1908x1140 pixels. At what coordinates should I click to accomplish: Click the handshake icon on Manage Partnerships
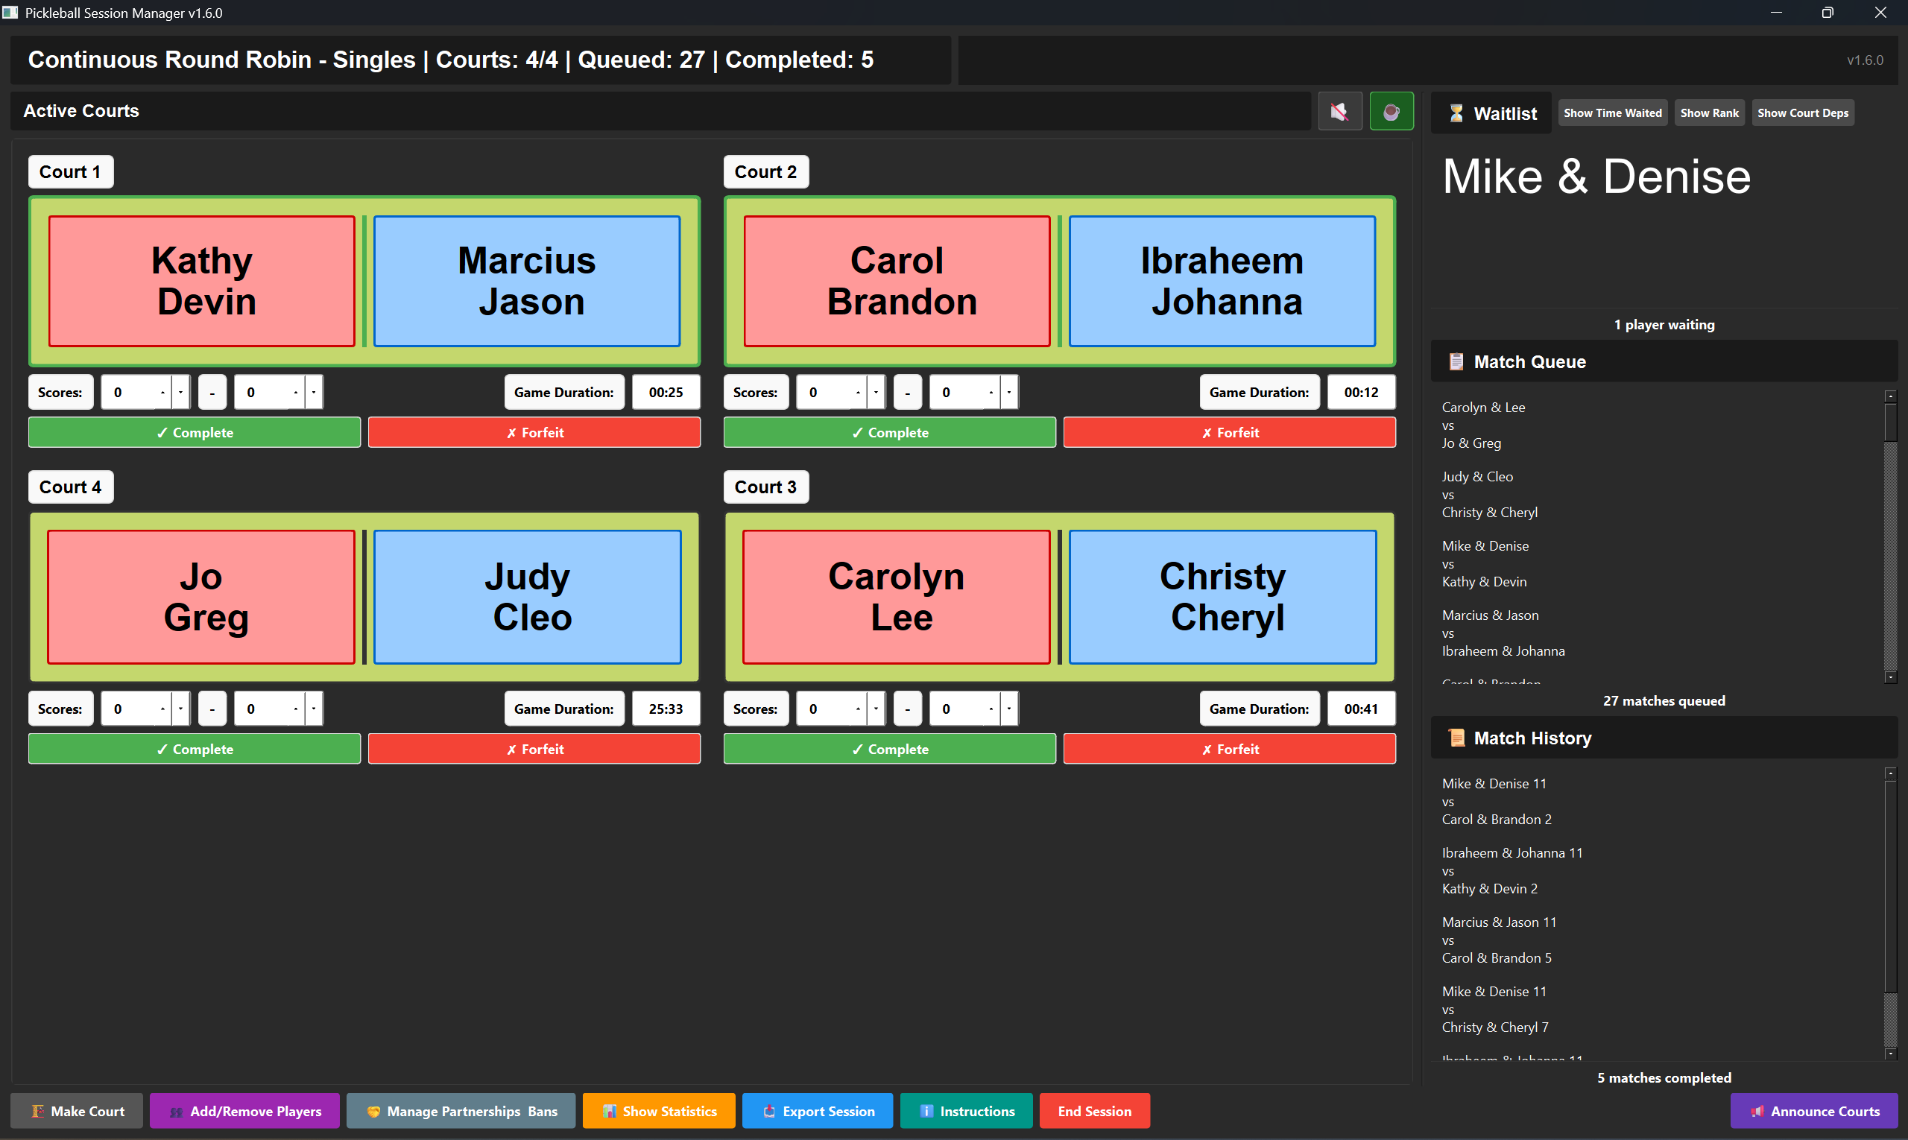374,1111
